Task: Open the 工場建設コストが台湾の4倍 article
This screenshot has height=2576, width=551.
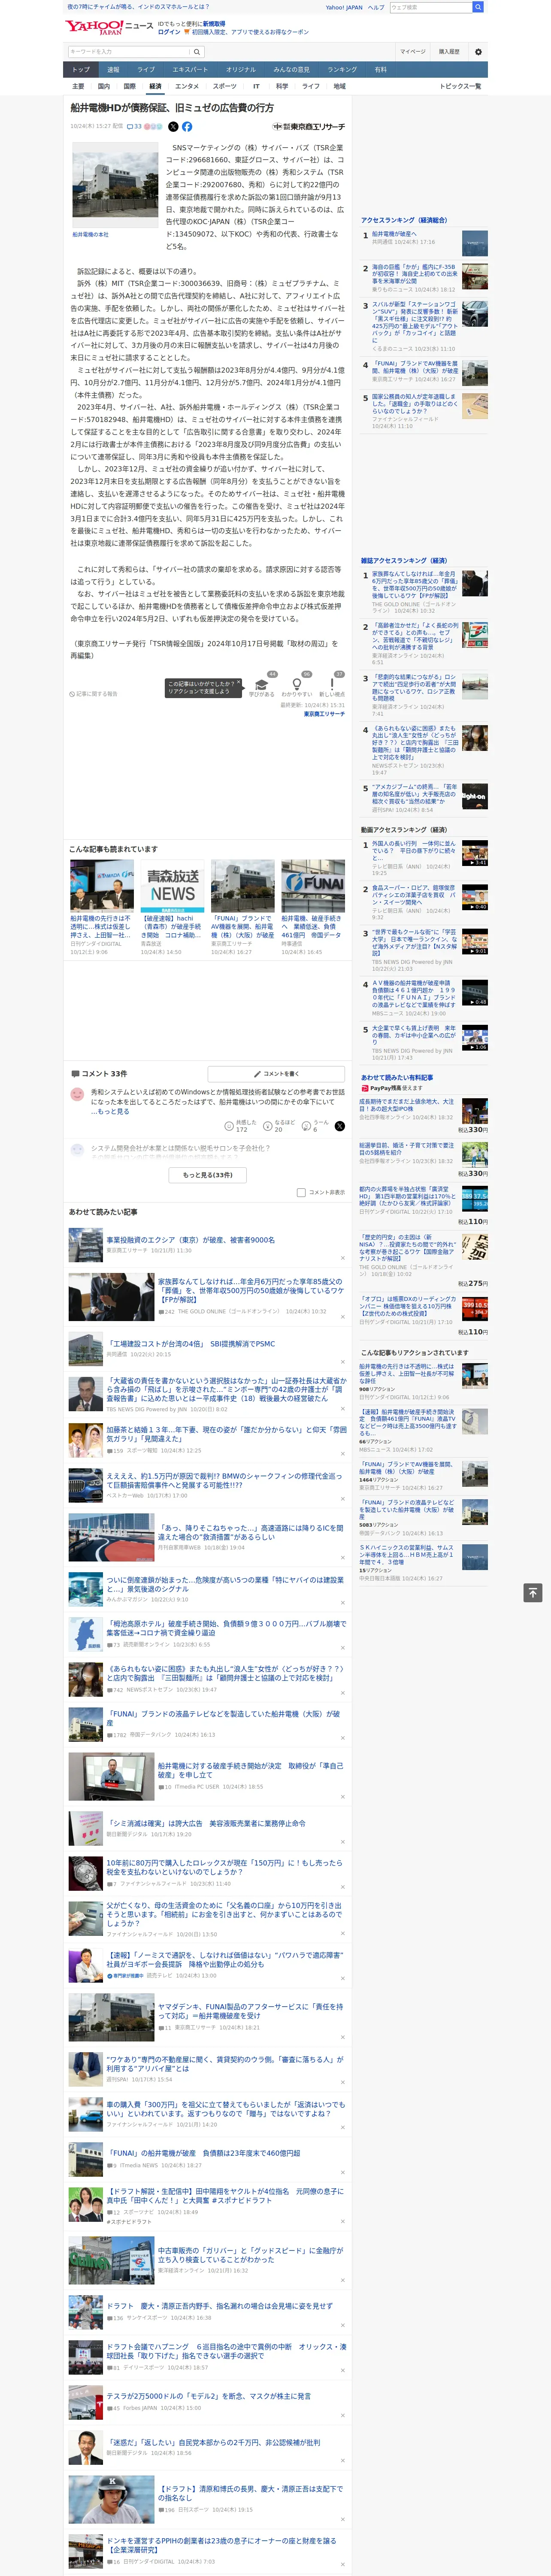Action: (190, 1344)
